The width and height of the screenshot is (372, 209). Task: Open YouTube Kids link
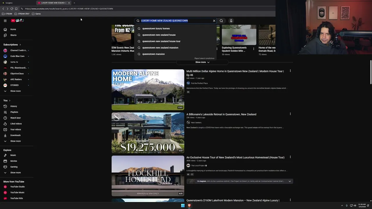(17, 198)
